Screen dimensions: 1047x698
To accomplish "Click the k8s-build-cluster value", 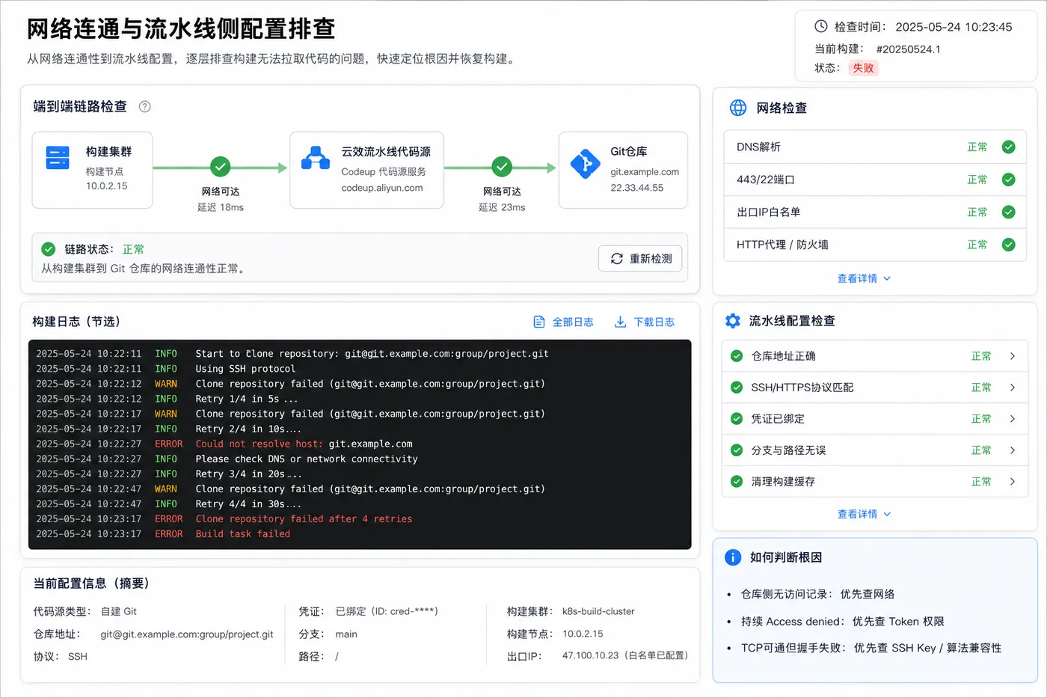I will coord(598,611).
